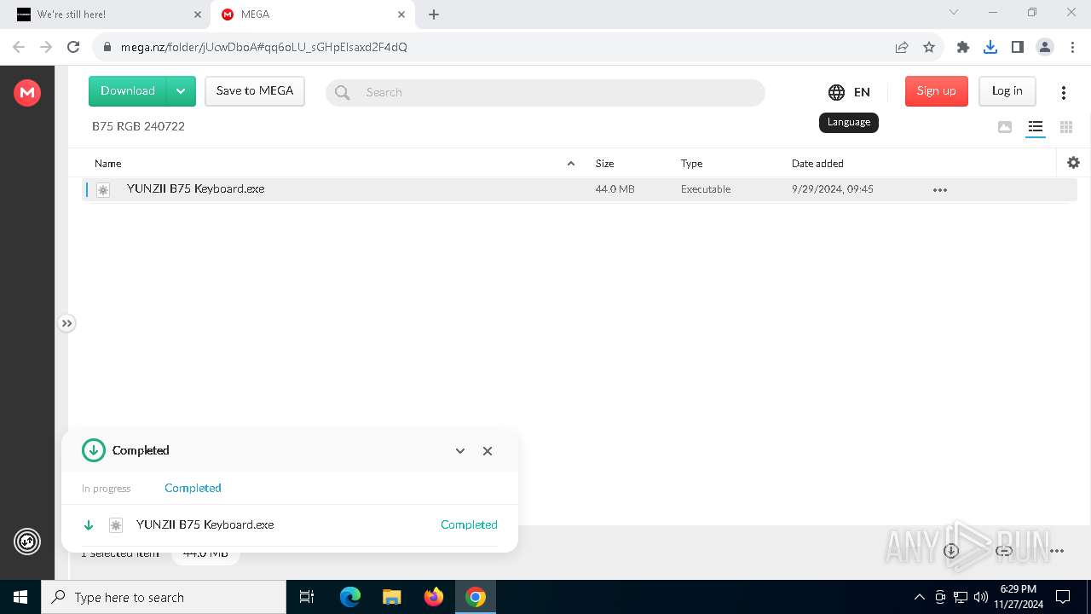
Task: Switch to grid thumbnail view
Action: (x=1066, y=127)
